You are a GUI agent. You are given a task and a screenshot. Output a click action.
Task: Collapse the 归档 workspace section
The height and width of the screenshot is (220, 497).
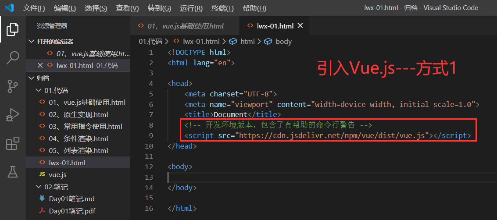click(31, 78)
